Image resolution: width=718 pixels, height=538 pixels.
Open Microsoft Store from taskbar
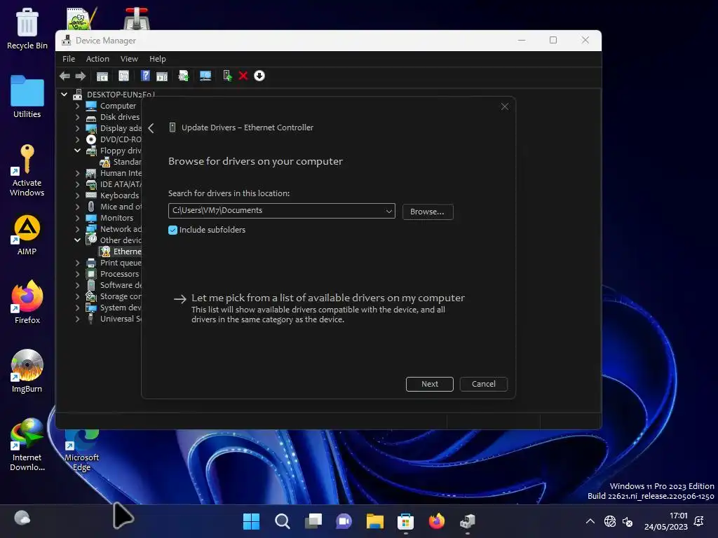pyautogui.click(x=406, y=521)
